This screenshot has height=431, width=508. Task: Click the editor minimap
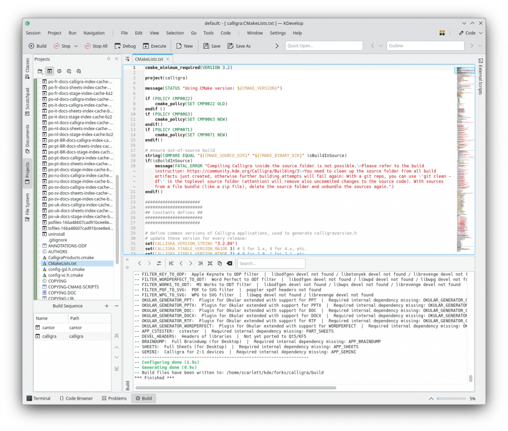pyautogui.click(x=465, y=159)
